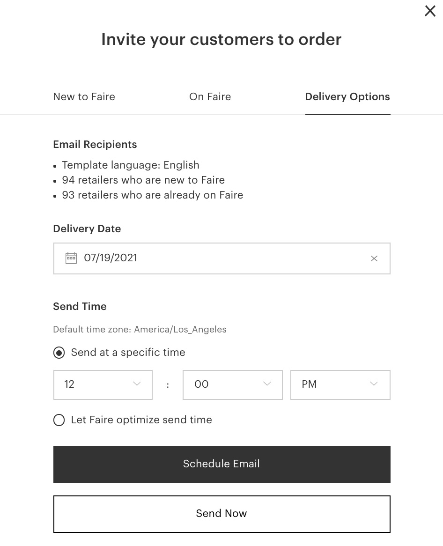This screenshot has width=443, height=546.
Task: Click the '94 retailers who are new' bullet
Action: click(x=143, y=180)
